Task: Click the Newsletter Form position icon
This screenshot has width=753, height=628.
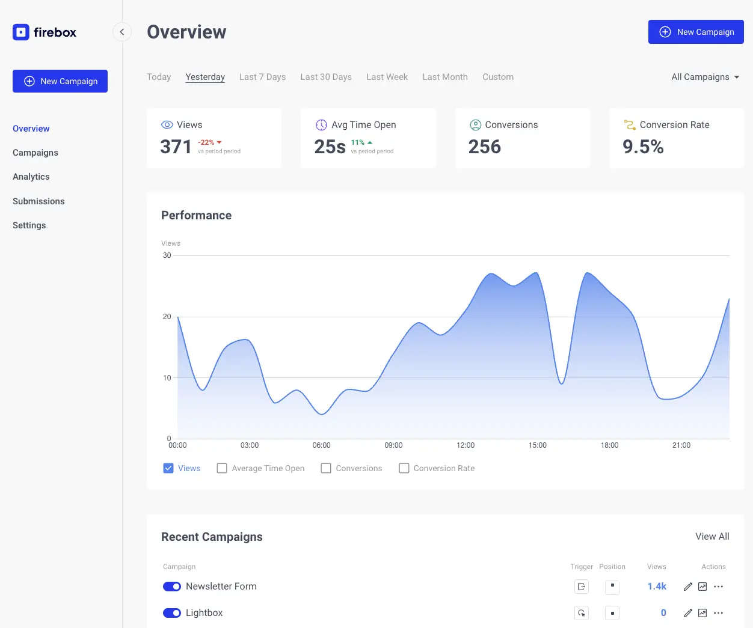Action: point(612,587)
